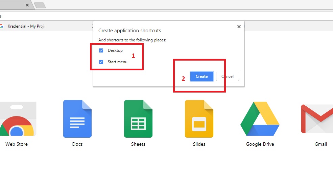333x177 pixels.
Task: Open the Gmail app icon
Action: 317,119
